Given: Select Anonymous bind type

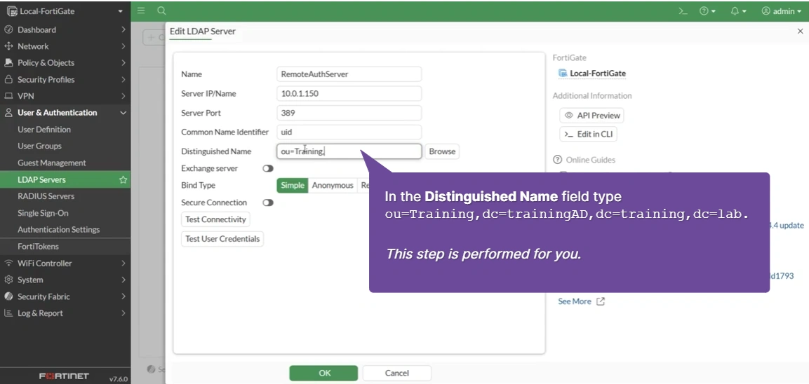Looking at the screenshot, I should (333, 186).
